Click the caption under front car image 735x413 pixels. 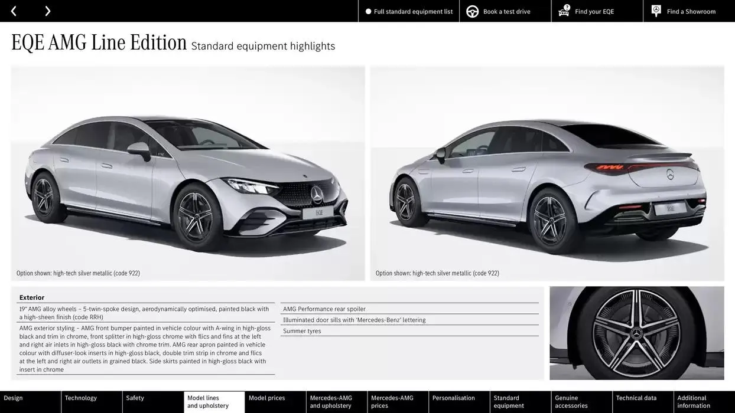coord(78,273)
